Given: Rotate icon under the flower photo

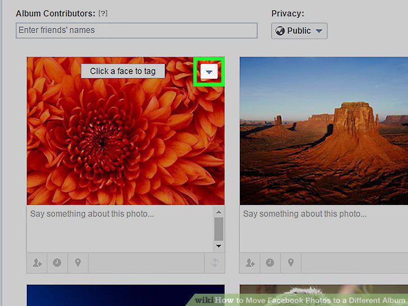Looking at the screenshot, I should pos(215,263).
